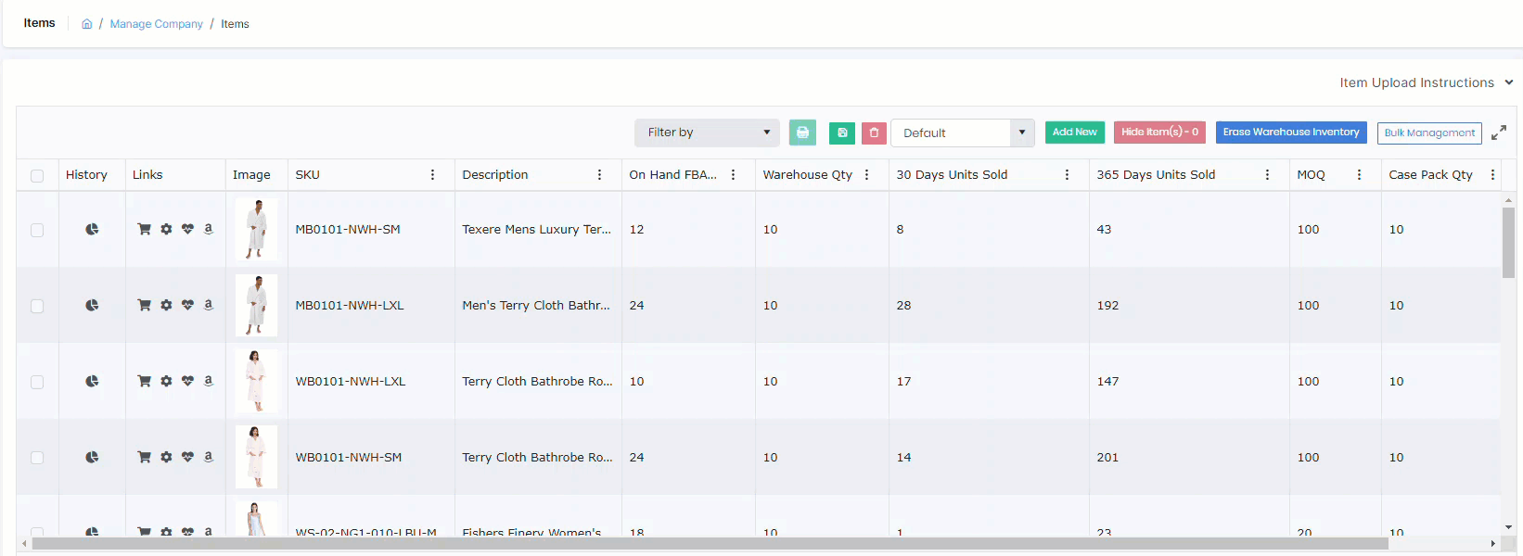Toggle the select-all header checkbox
The image size is (1523, 556).
[x=37, y=176]
